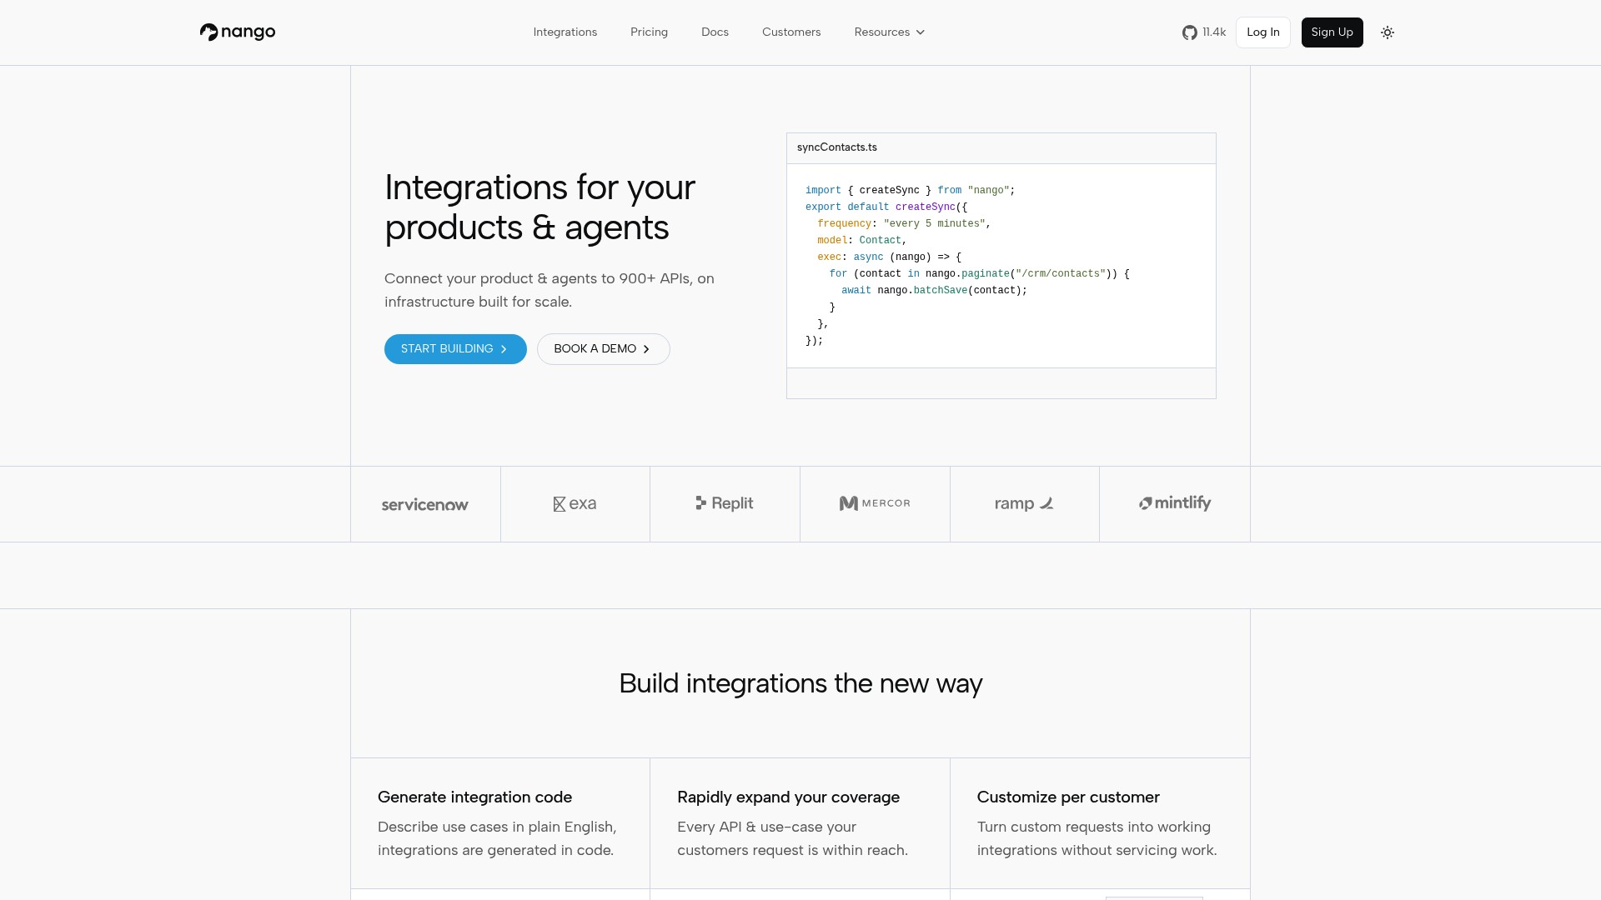Click the nango.batchSave(contact) code line
Screen dimensions: 1601x900
tap(934, 291)
